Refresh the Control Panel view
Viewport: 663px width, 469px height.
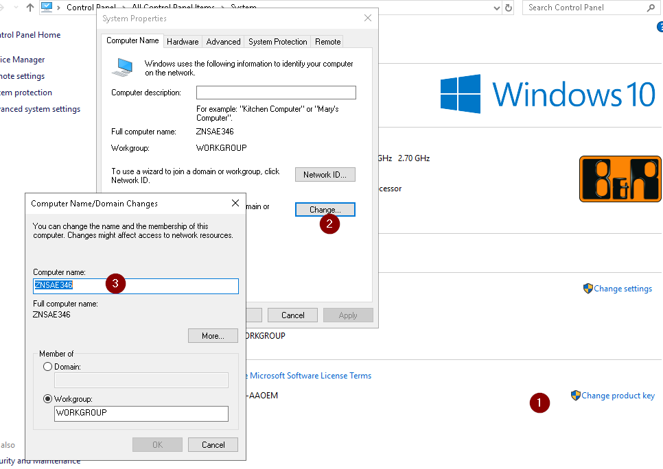(509, 8)
